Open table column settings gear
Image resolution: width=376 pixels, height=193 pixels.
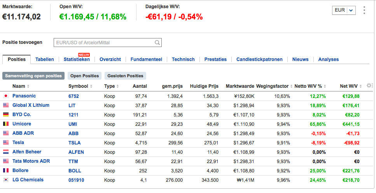point(369,85)
